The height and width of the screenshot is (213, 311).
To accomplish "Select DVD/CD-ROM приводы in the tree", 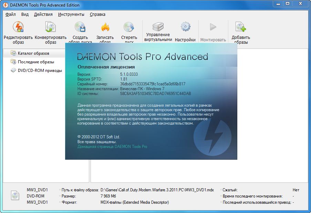I will [40, 71].
